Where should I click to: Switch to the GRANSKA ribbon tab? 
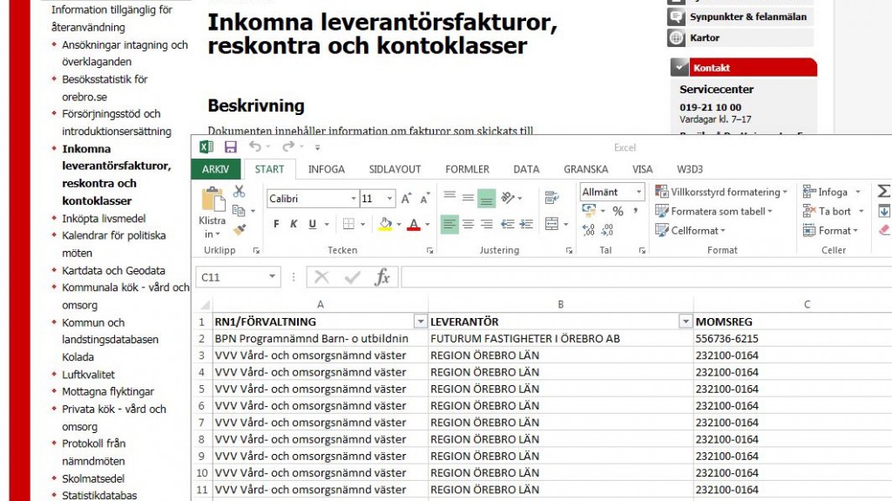coord(586,169)
